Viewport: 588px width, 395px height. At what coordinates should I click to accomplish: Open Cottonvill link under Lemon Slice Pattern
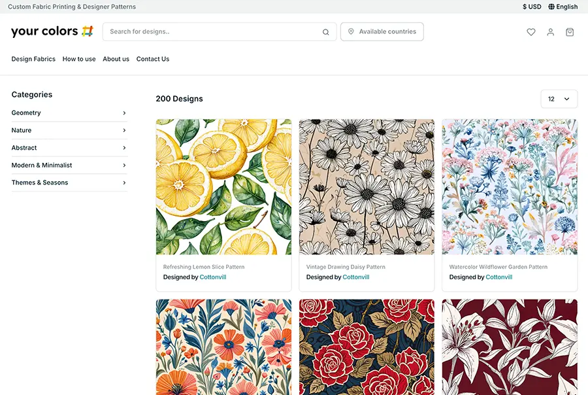212,277
